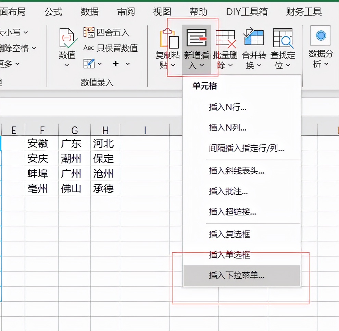Screen dimensions: 339x331
Task: Click the 只保留数值 Abc icon
Action: 89,48
